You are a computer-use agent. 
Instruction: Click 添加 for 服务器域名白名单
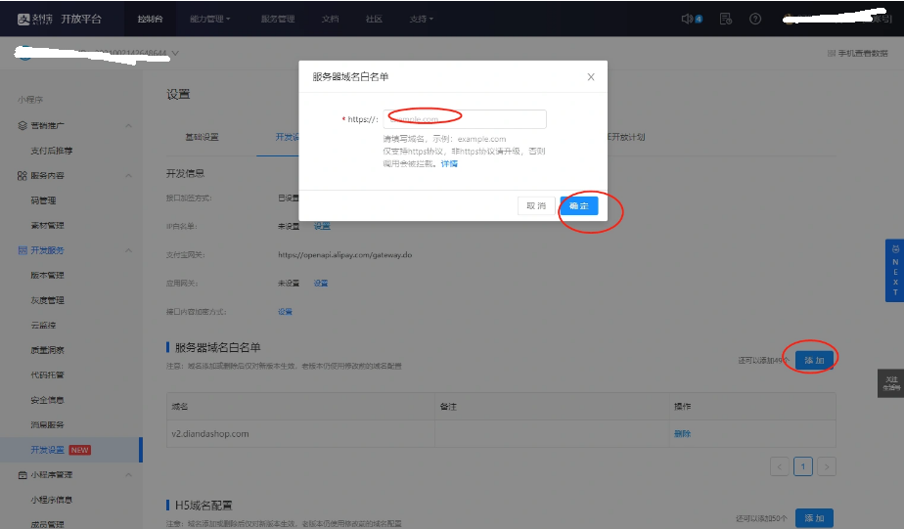click(x=814, y=360)
